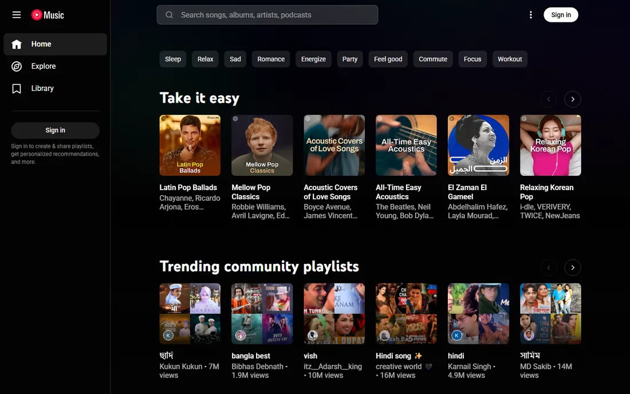The width and height of the screenshot is (630, 394).
Task: Select the Relax mood chip
Action: click(x=205, y=59)
